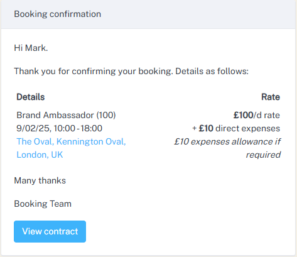Click the London, UK link line
Viewport: 297px width, 257px height.
click(x=40, y=155)
